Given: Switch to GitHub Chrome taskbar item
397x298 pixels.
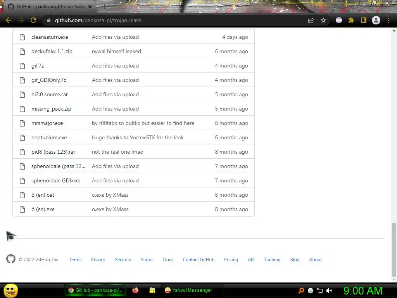Looking at the screenshot, I should tap(95, 290).
